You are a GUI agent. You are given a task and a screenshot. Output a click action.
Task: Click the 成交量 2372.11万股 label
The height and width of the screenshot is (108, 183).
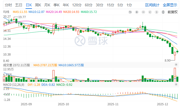point(17,65)
